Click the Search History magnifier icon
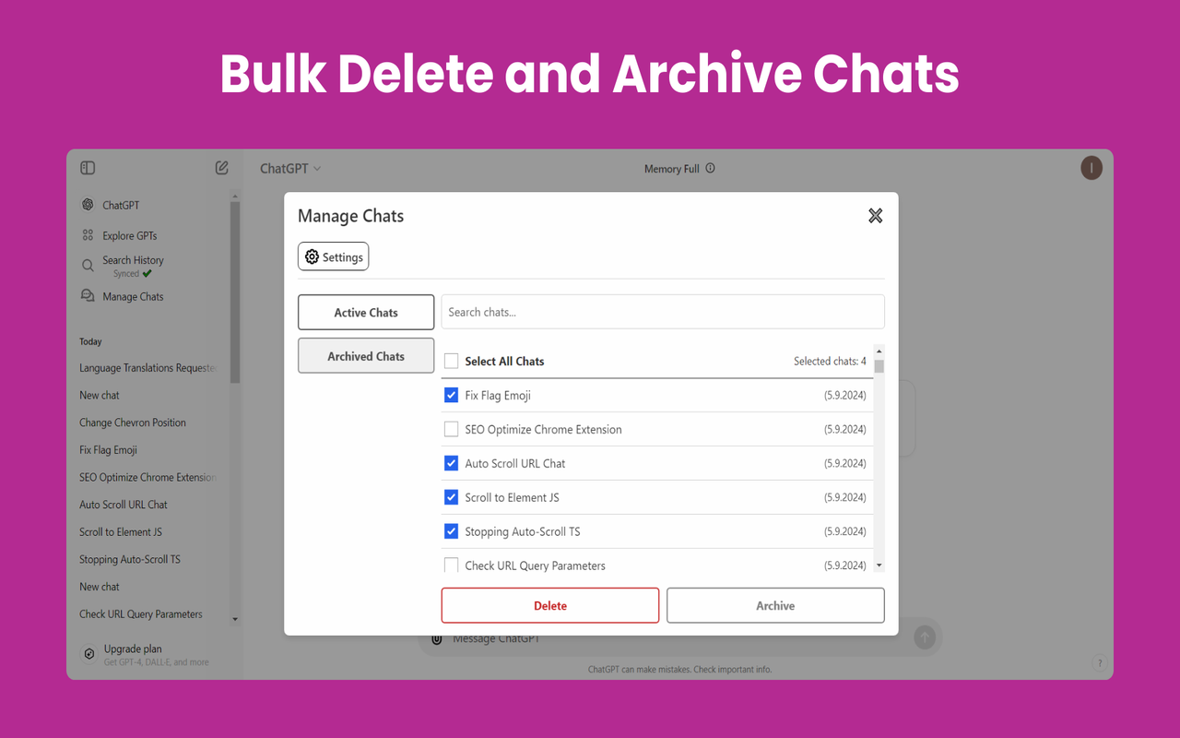 (x=88, y=265)
